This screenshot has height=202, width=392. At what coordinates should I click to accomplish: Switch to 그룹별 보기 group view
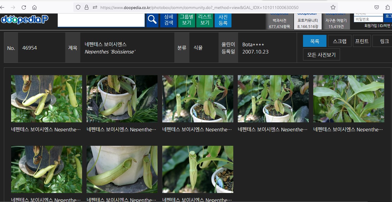tap(186, 20)
